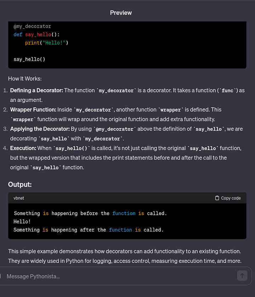Viewport: 255px width, 297px height.
Task: Click 'Something is happening before' output line
Action: 90,213
